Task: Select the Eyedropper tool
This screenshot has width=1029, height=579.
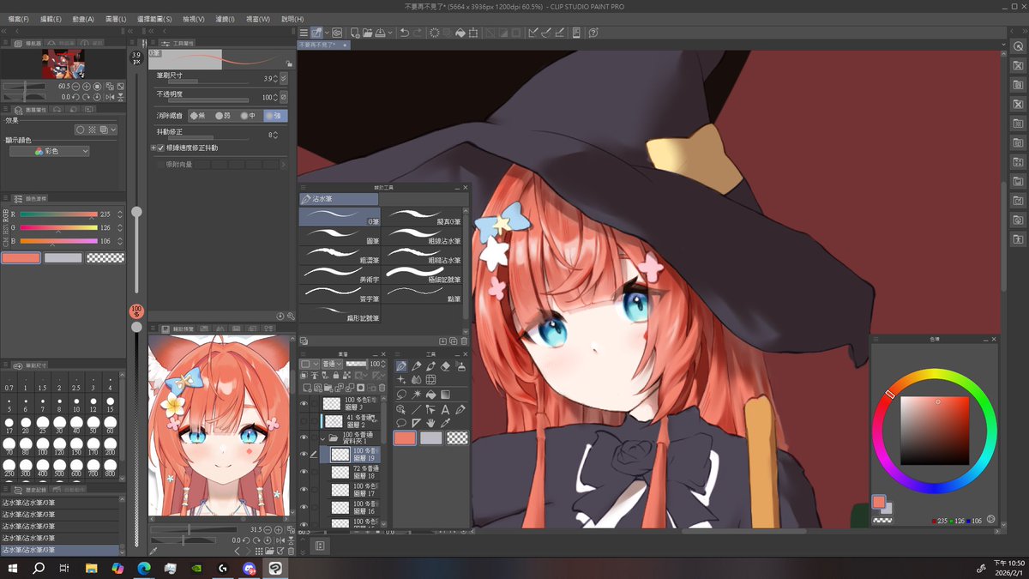Action: (445, 423)
